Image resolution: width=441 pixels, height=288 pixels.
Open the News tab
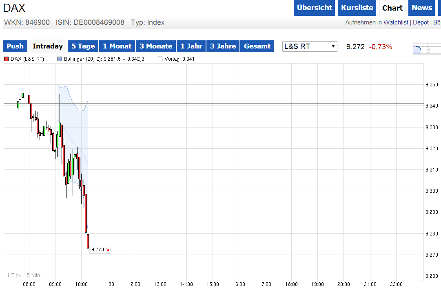pyautogui.click(x=421, y=8)
